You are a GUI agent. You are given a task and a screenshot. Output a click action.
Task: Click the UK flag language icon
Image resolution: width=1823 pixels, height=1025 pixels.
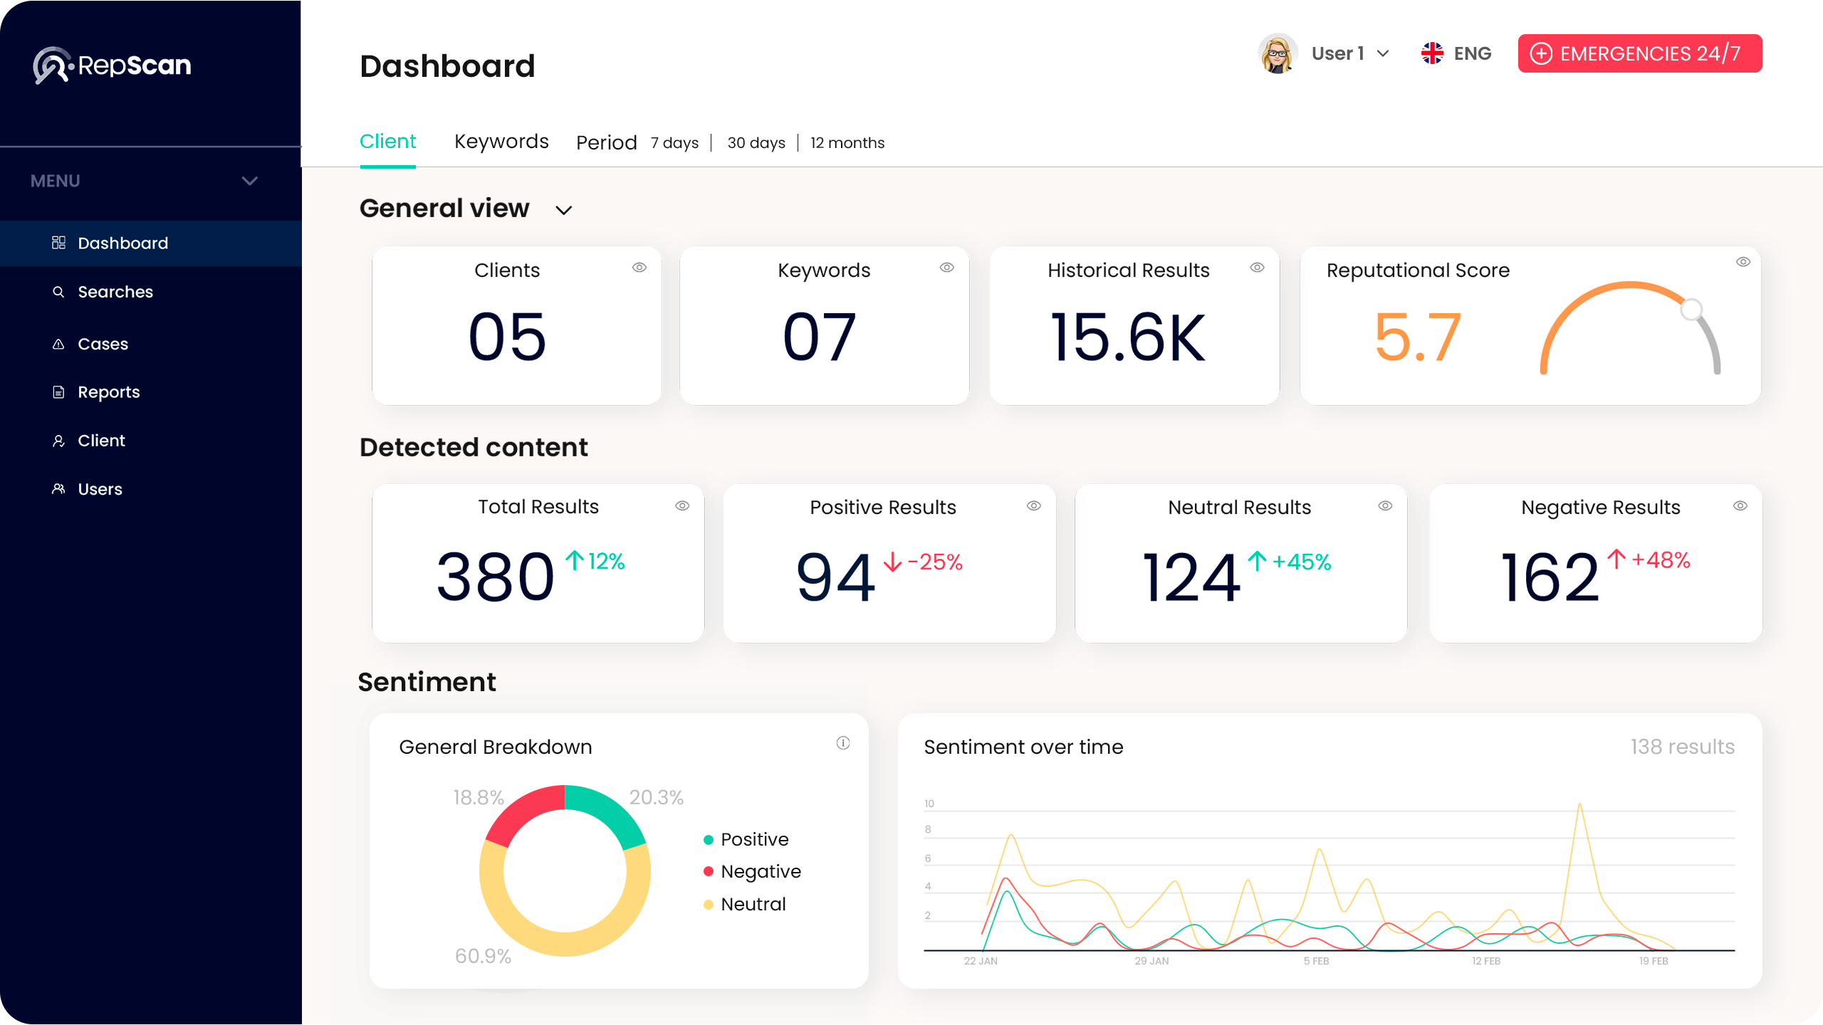point(1432,53)
